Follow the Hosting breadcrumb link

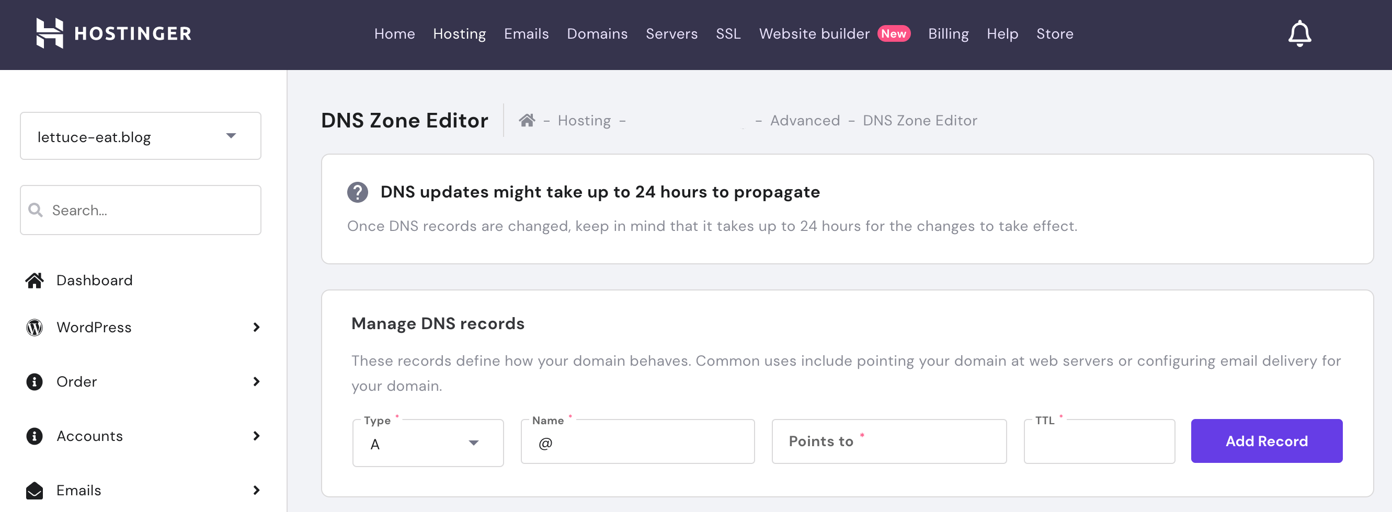point(584,121)
